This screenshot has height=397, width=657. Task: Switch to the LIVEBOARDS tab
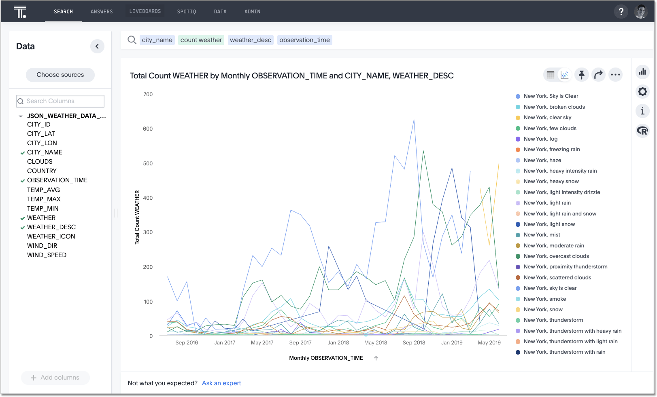(x=145, y=11)
